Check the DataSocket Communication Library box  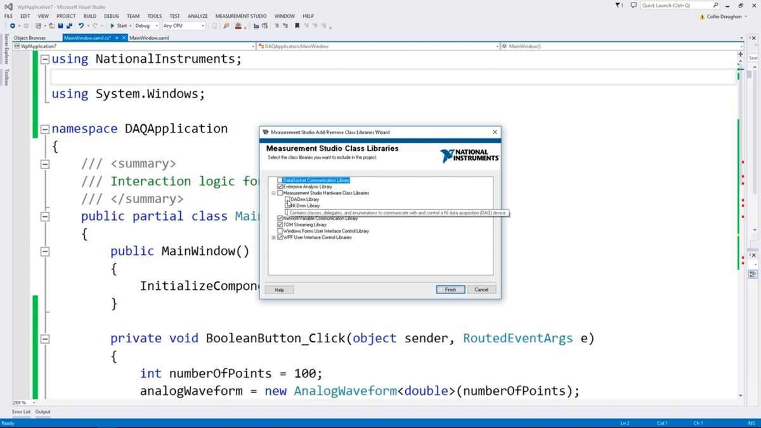point(280,180)
